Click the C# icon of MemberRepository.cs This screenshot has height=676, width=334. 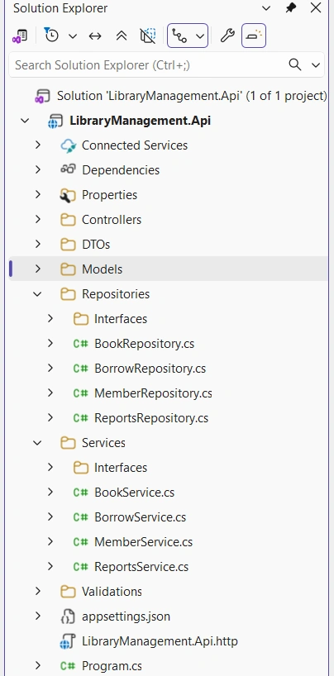81,393
